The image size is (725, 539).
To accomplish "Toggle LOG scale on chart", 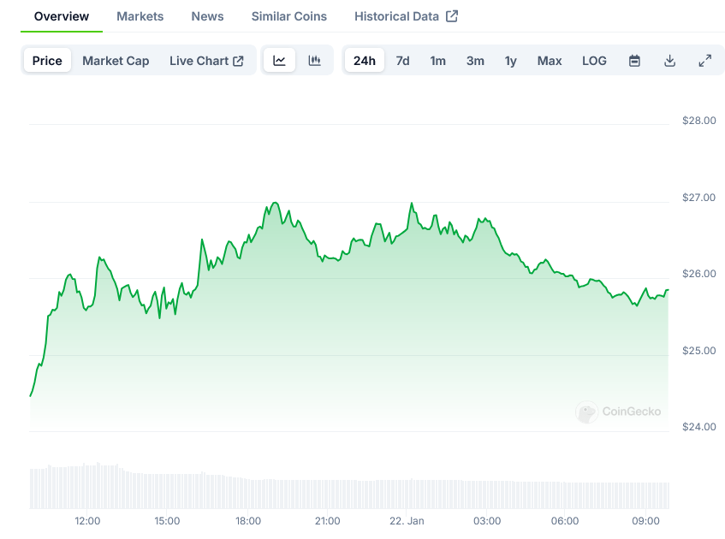I will click(x=594, y=61).
